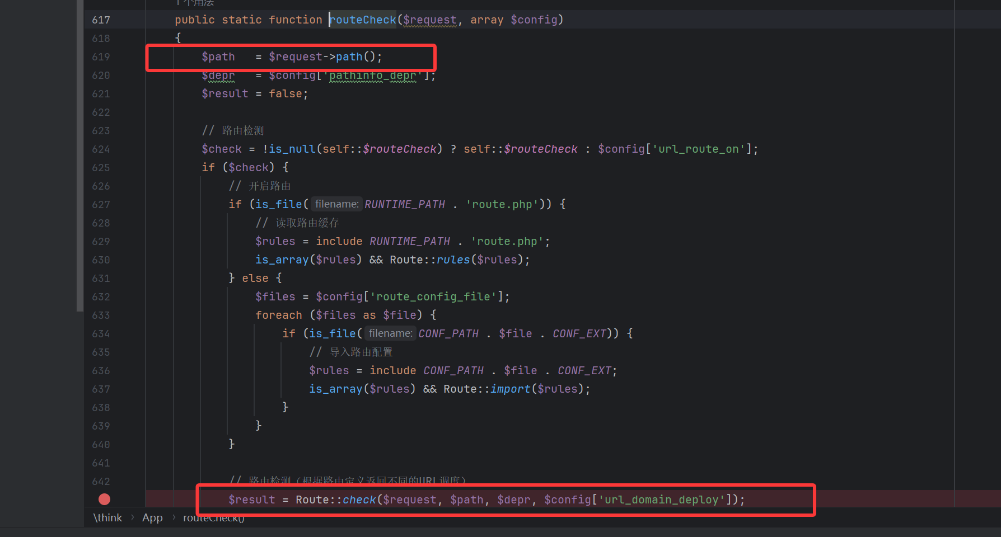Click the check method in Route::check call
Image resolution: width=1001 pixels, height=537 pixels.
tap(359, 500)
